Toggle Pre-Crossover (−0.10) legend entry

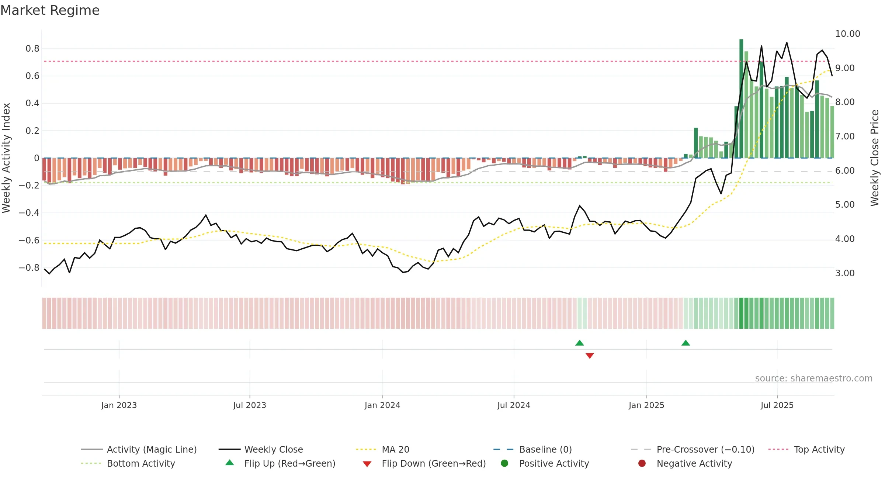click(693, 449)
